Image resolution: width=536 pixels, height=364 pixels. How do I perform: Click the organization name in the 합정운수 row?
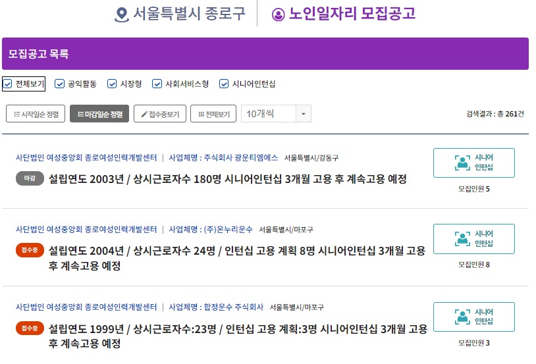pyautogui.click(x=86, y=307)
